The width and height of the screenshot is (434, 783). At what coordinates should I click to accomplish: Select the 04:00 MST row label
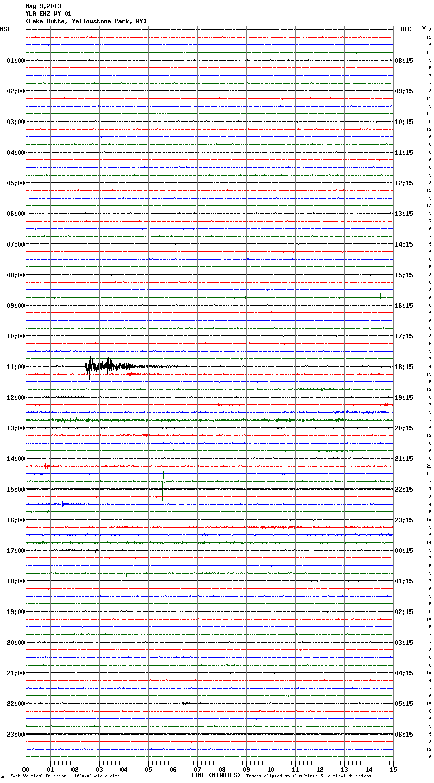coord(16,153)
